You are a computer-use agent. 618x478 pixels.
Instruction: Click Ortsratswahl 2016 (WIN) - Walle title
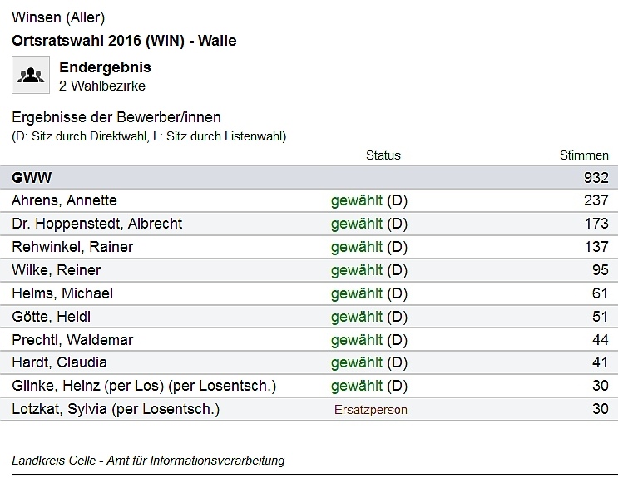pos(124,40)
